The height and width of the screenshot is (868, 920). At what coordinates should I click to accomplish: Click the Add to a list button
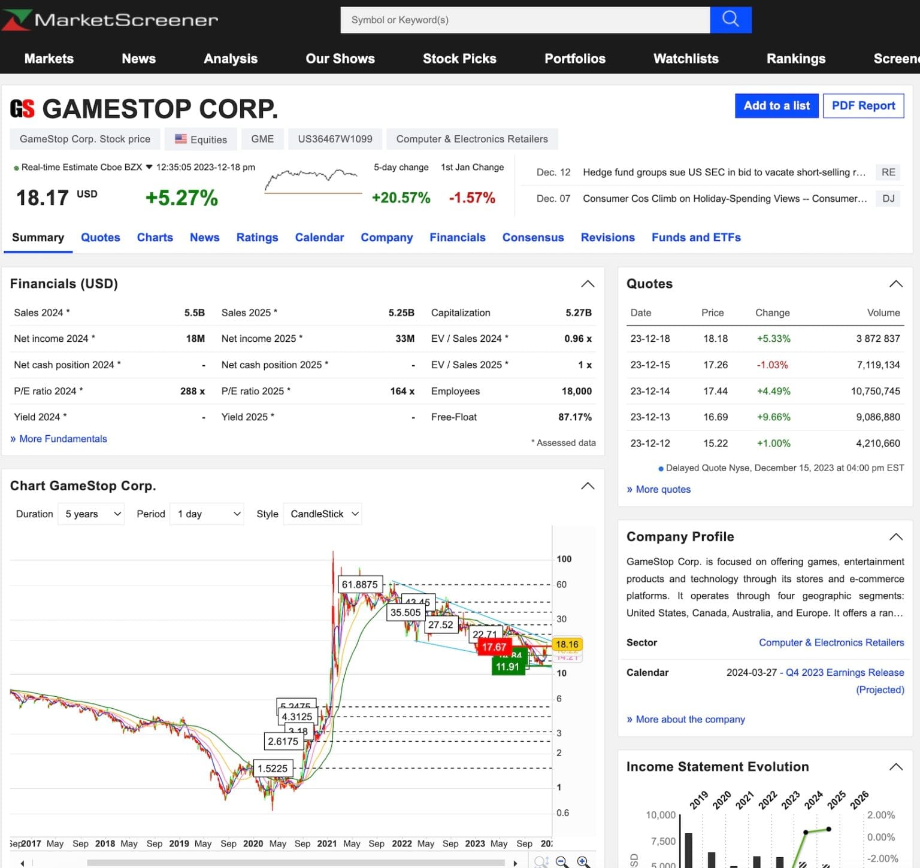pyautogui.click(x=776, y=106)
